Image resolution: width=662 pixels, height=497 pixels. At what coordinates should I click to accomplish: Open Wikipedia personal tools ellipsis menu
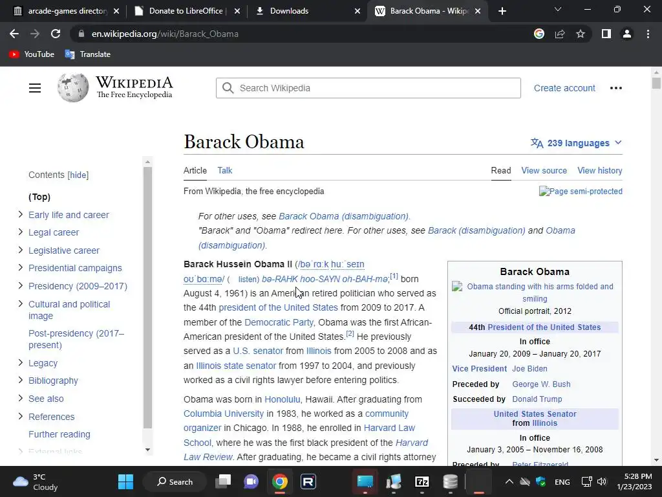click(616, 88)
